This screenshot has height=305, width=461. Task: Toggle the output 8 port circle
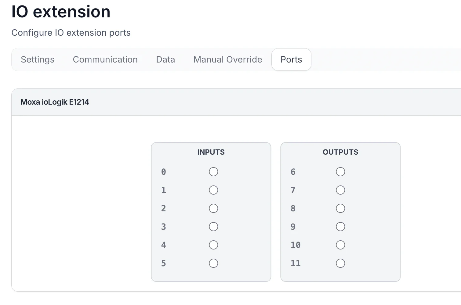pyautogui.click(x=340, y=208)
